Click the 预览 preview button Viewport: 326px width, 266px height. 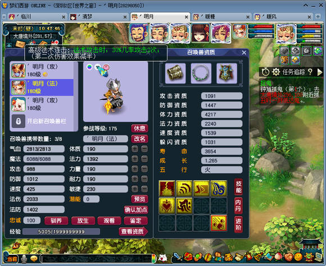(x=140, y=199)
